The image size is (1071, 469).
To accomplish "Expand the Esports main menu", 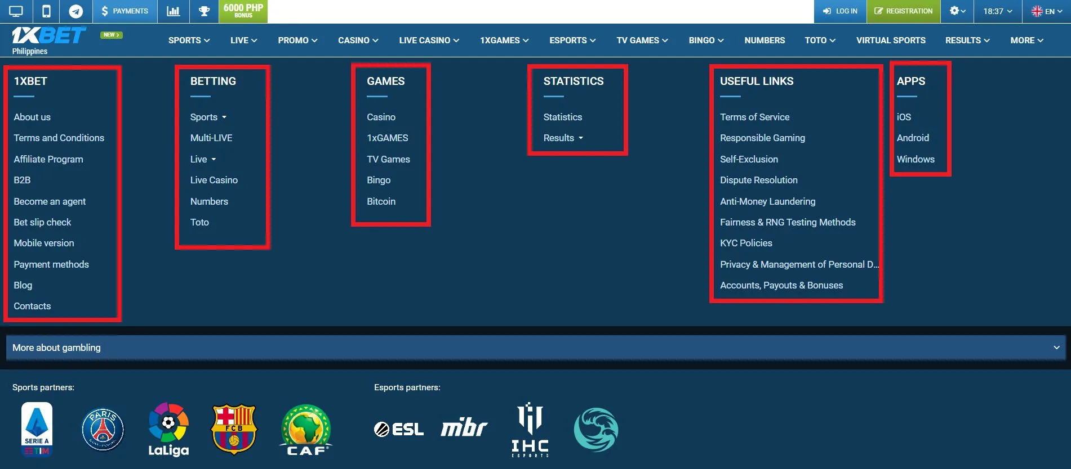I will click(572, 40).
